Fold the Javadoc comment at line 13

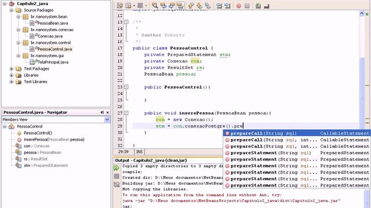tap(126, 22)
